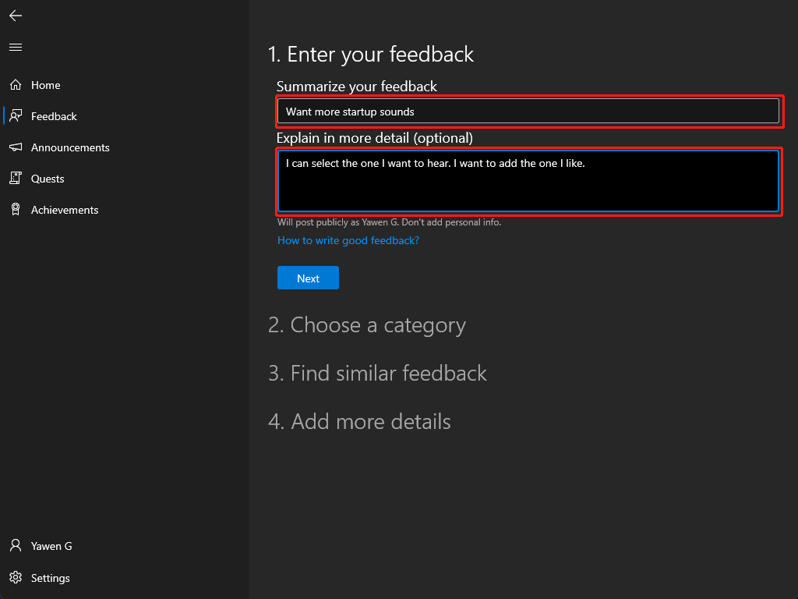Expand step 3 Find similar feedback

pos(377,374)
